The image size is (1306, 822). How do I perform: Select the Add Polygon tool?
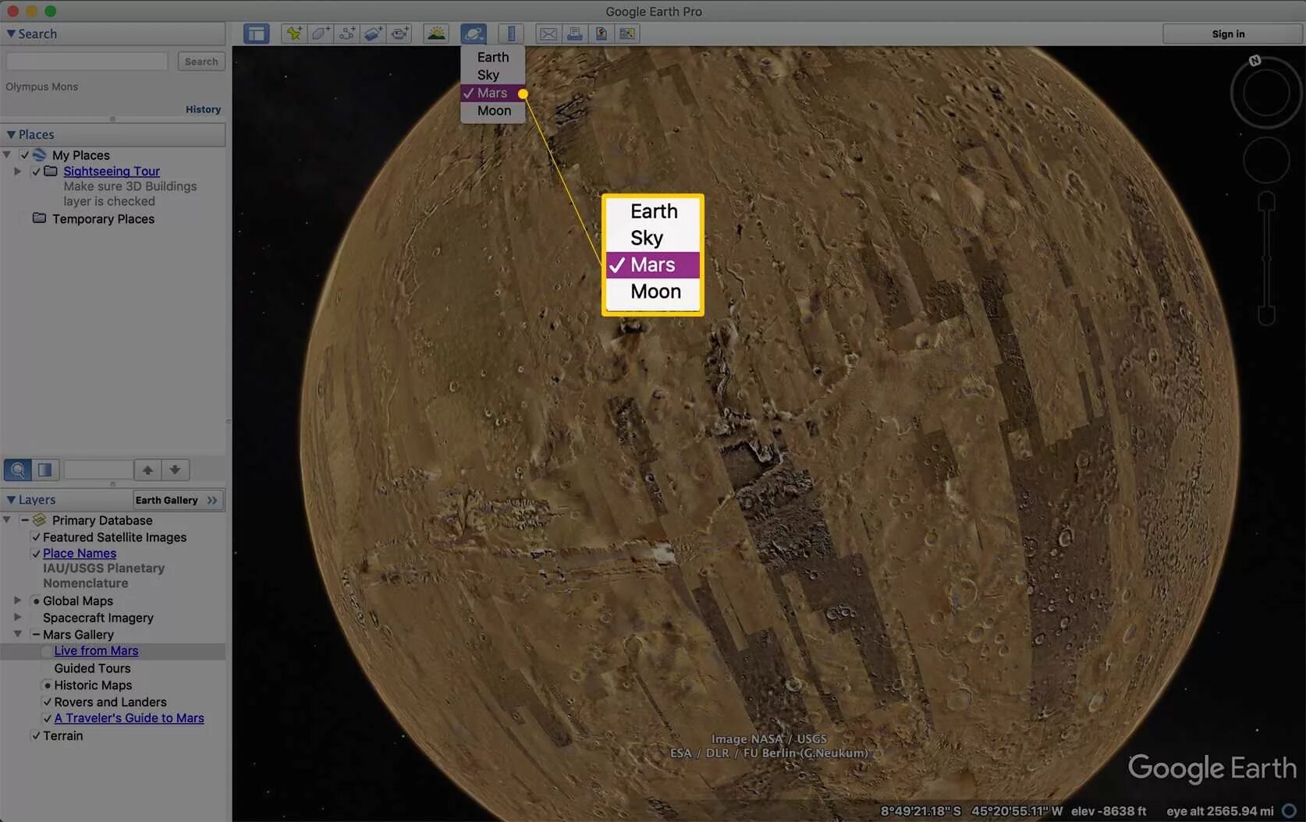[321, 34]
